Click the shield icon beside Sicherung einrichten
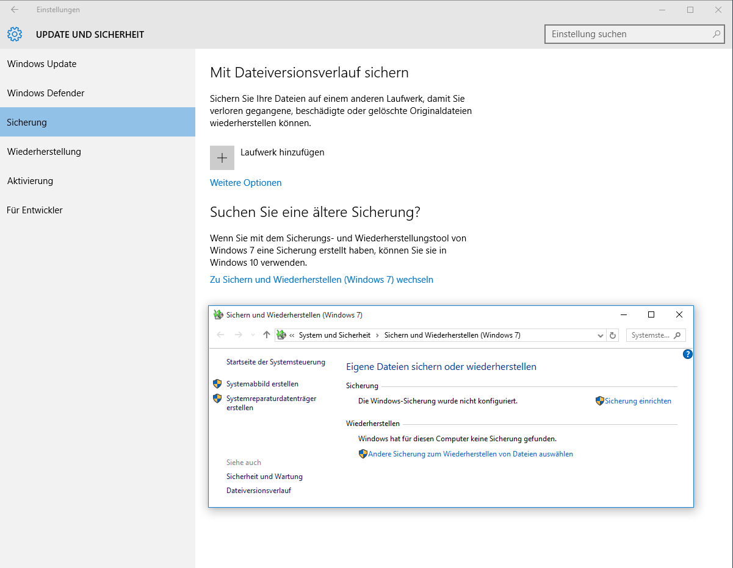Viewport: 733px width, 568px height. (x=600, y=401)
